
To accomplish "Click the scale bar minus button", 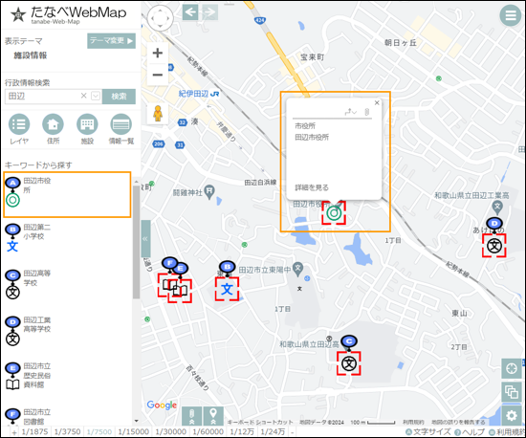I will pyautogui.click(x=293, y=432).
